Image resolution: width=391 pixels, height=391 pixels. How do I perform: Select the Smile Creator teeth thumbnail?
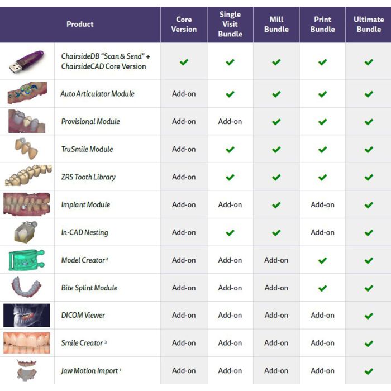(27, 343)
